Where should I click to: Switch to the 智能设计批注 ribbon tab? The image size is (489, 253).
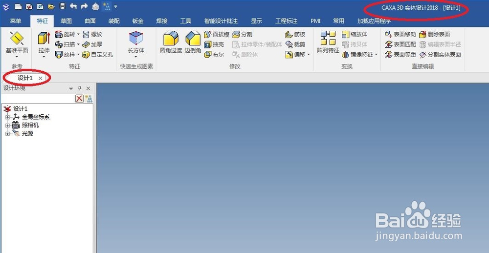point(221,21)
